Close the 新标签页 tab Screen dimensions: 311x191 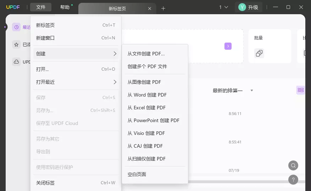(x=150, y=8)
